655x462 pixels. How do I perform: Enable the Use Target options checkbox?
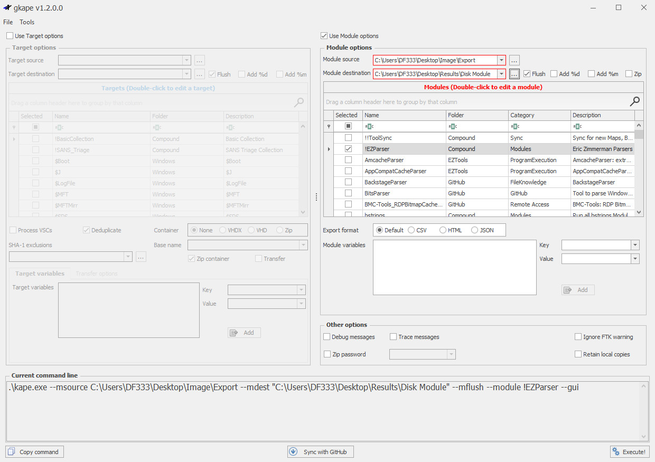tap(10, 36)
